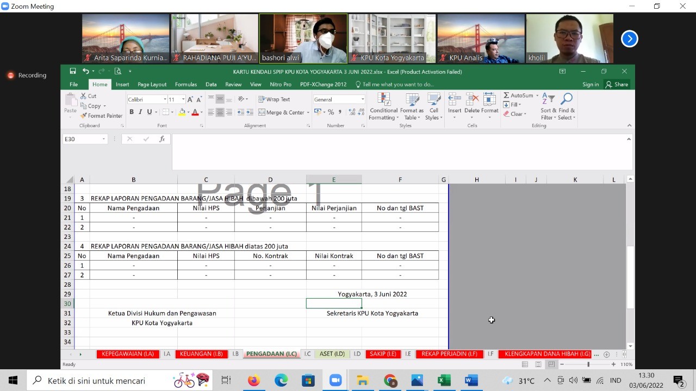This screenshot has width=696, height=391.
Task: Increase font size with the larger A icon
Action: 183,99
